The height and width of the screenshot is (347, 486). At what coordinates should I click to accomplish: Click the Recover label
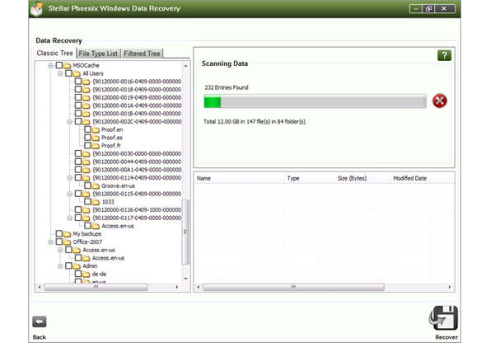pos(446,337)
